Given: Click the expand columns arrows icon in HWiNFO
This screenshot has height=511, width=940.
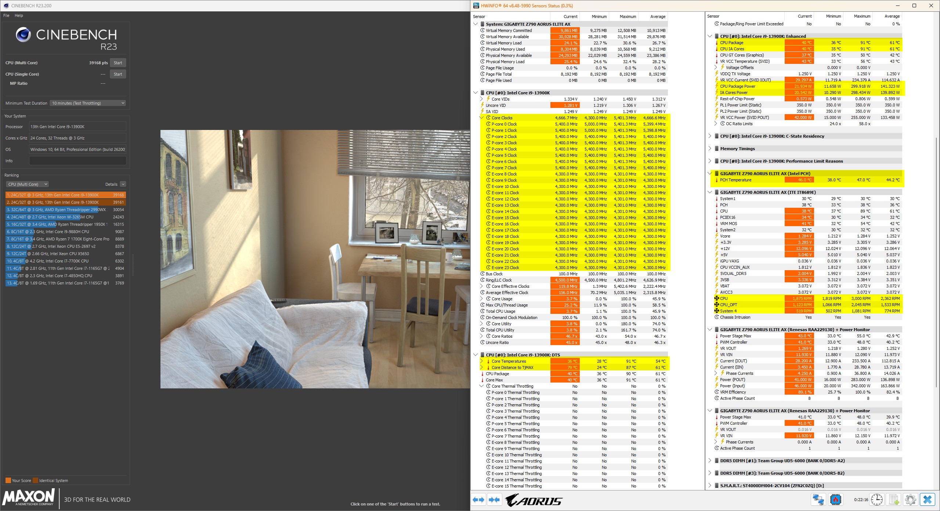Looking at the screenshot, I should point(478,500).
